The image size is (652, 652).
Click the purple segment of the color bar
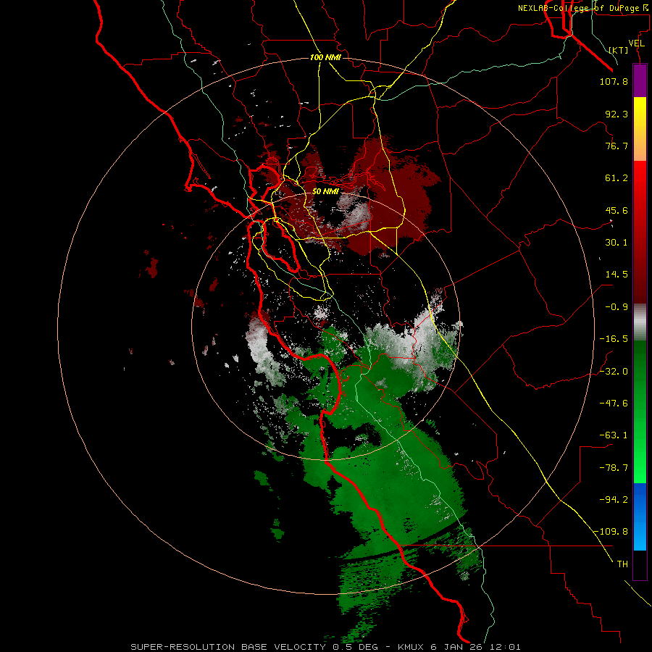point(640,80)
